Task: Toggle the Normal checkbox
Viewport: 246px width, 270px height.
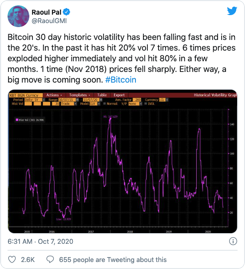Action: tap(104, 103)
